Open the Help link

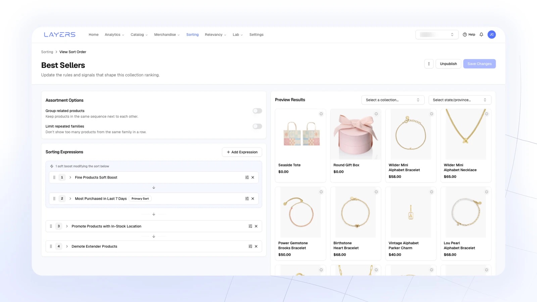click(469, 35)
